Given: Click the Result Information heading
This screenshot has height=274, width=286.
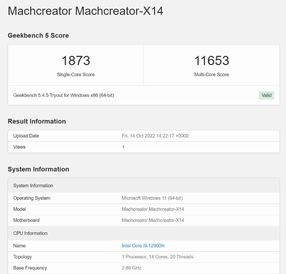Looking at the screenshot, I should click(37, 121).
